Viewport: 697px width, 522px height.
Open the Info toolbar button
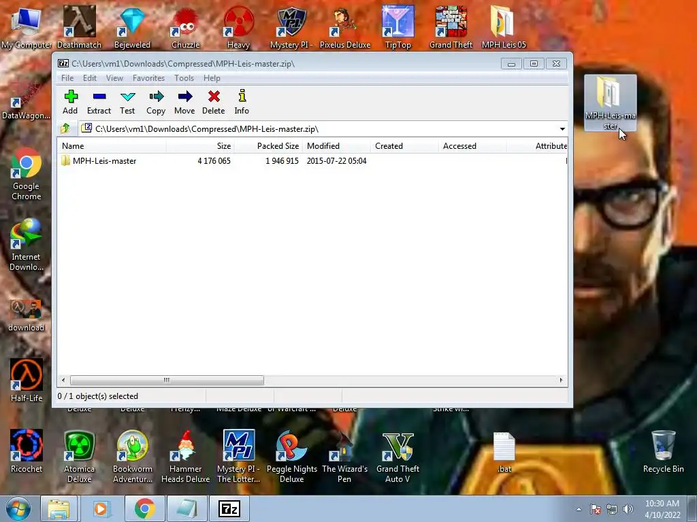(x=242, y=103)
